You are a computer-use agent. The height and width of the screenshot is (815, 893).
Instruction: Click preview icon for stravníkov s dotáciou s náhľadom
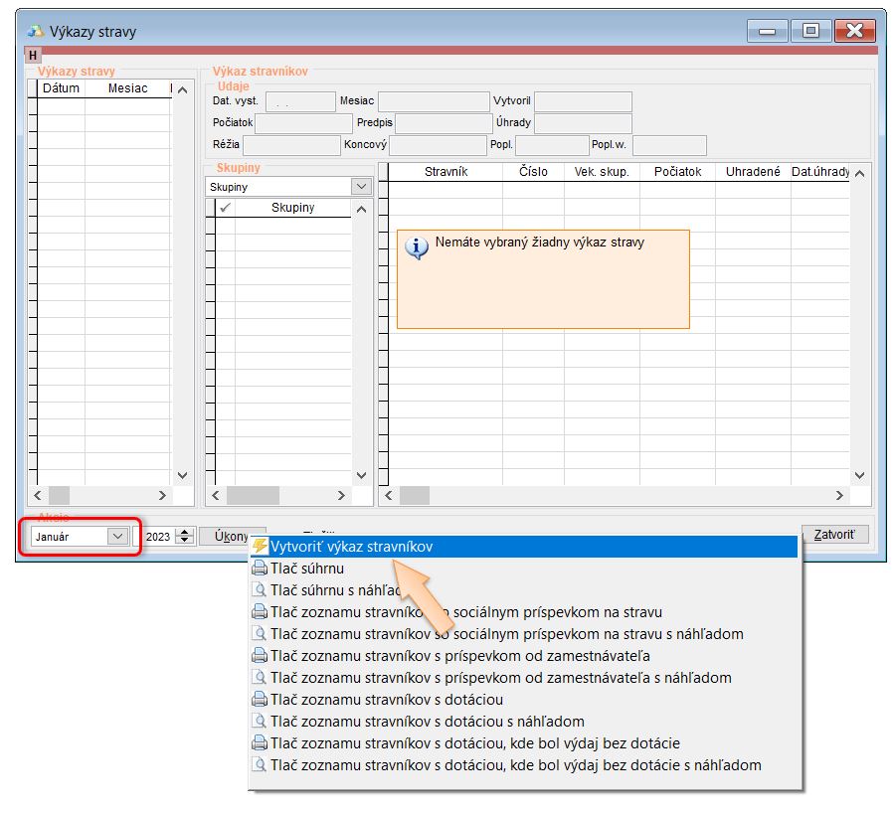tap(260, 722)
